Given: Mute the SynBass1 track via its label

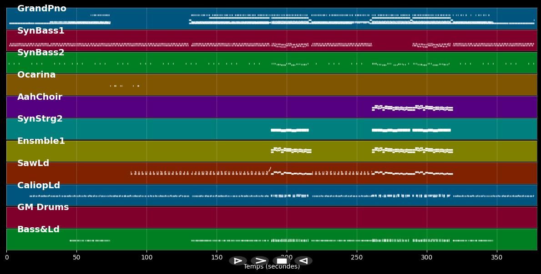Looking at the screenshot, I should pos(41,30).
